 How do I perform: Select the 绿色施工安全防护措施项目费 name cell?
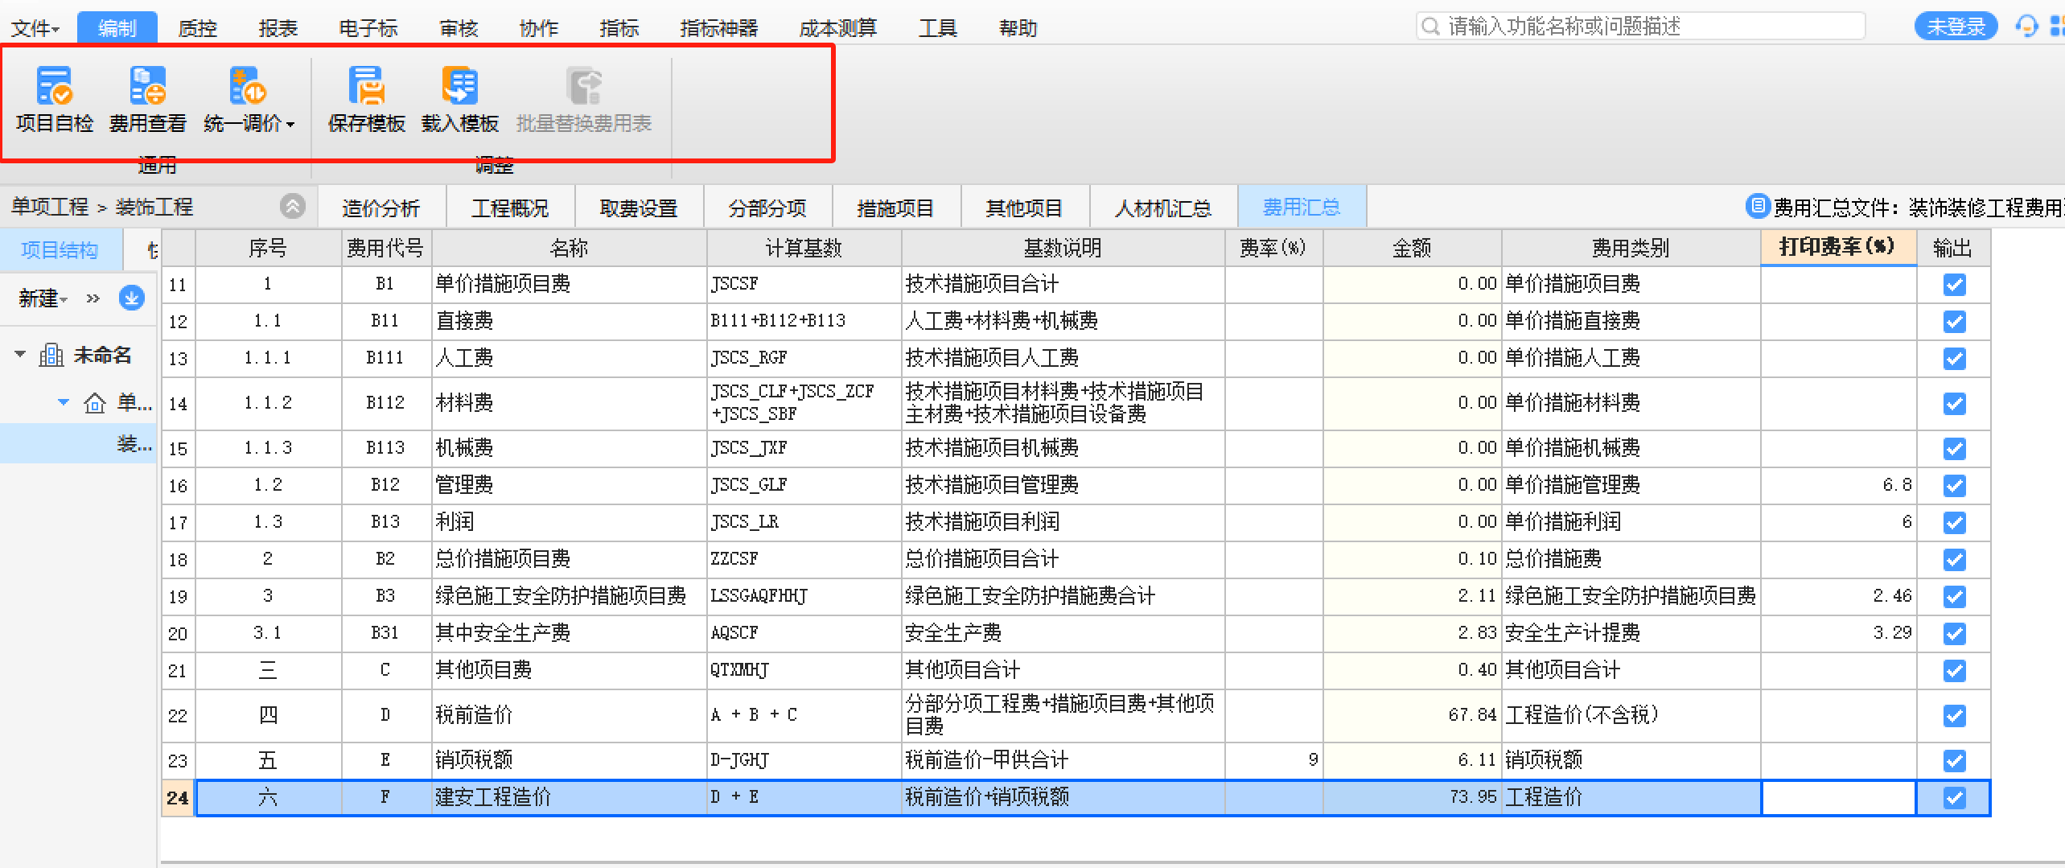click(x=569, y=595)
